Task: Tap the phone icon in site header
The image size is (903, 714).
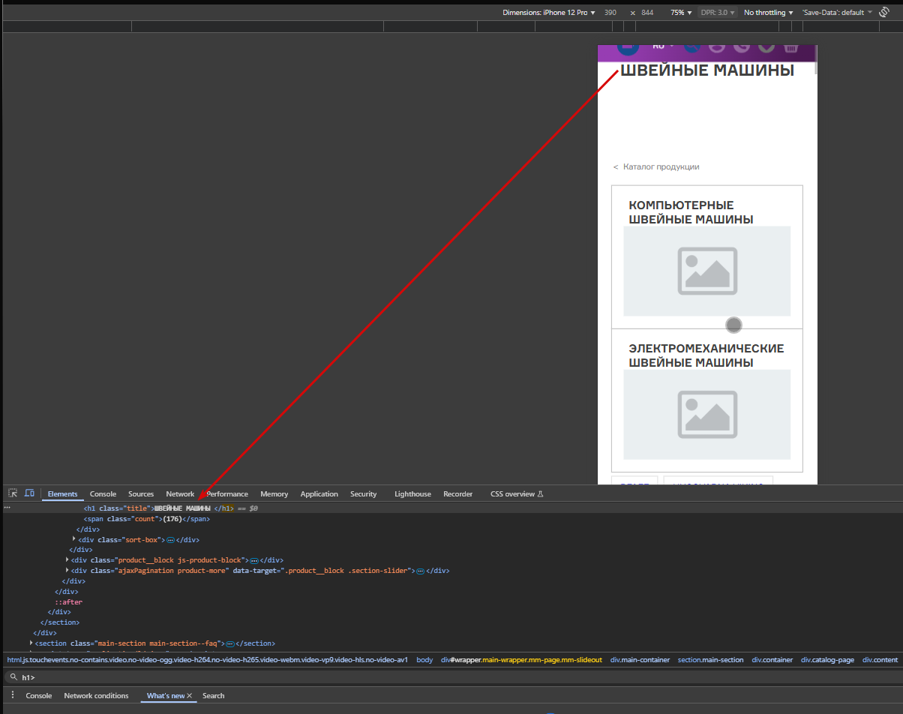Action: point(742,48)
